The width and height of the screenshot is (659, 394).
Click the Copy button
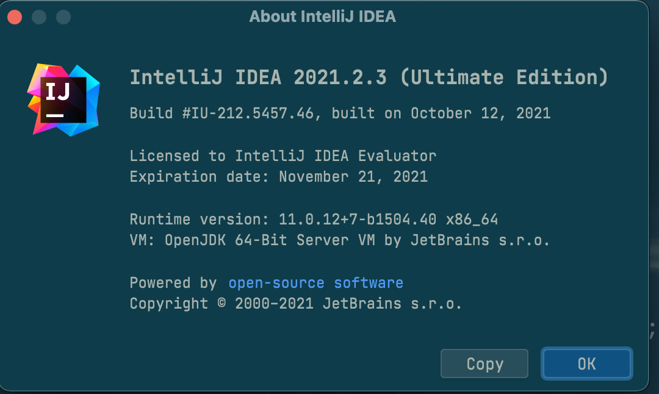(484, 364)
